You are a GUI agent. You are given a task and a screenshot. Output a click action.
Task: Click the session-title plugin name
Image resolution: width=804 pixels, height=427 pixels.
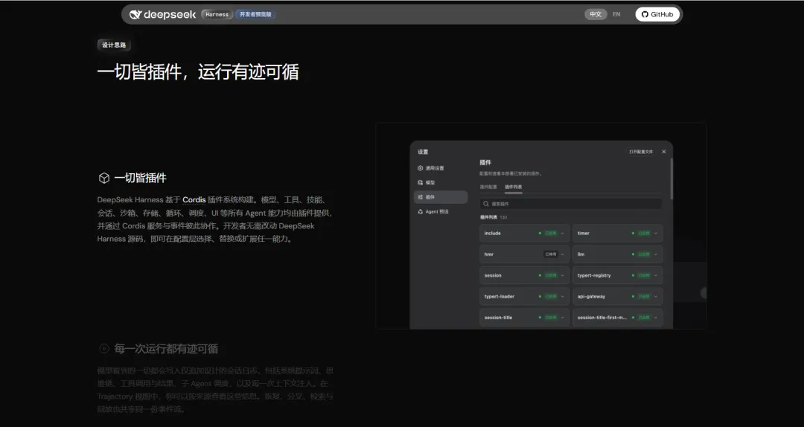(498, 318)
